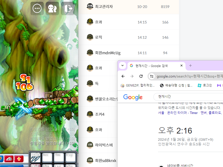View site information icon in address bar

point(152,76)
